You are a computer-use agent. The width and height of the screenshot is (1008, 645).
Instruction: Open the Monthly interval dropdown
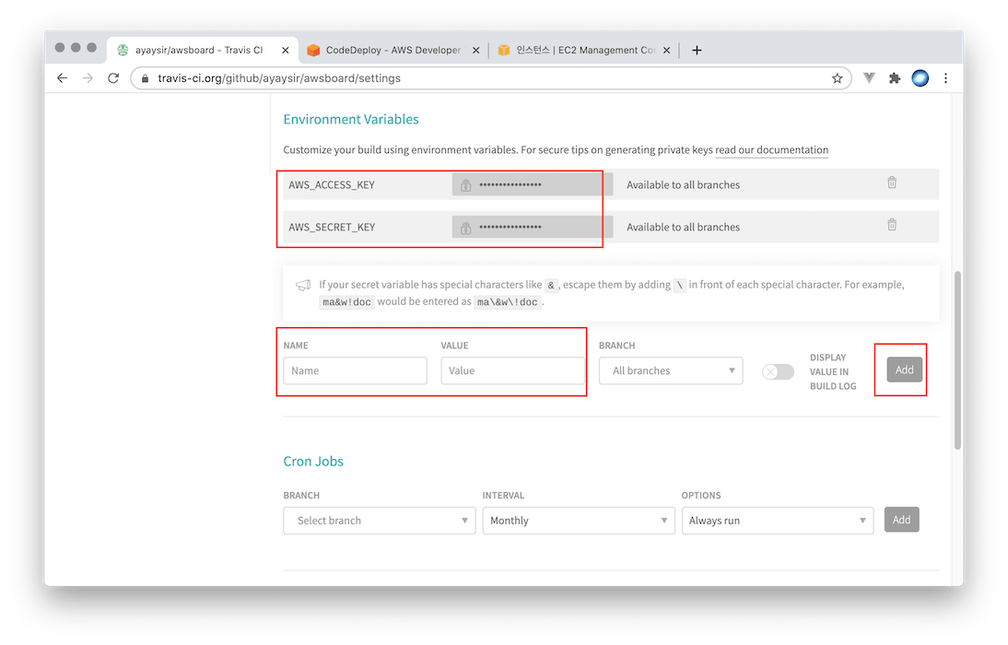[x=578, y=521]
